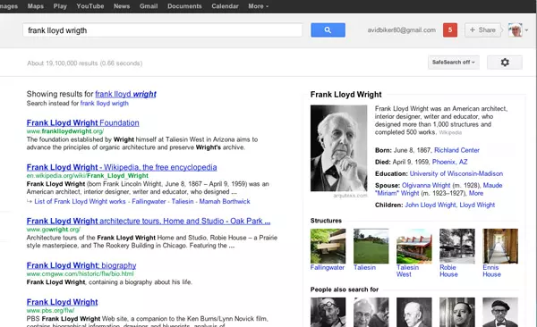Click the Ennis House structure thumbnail
The height and width of the screenshot is (327, 537).
500,246
